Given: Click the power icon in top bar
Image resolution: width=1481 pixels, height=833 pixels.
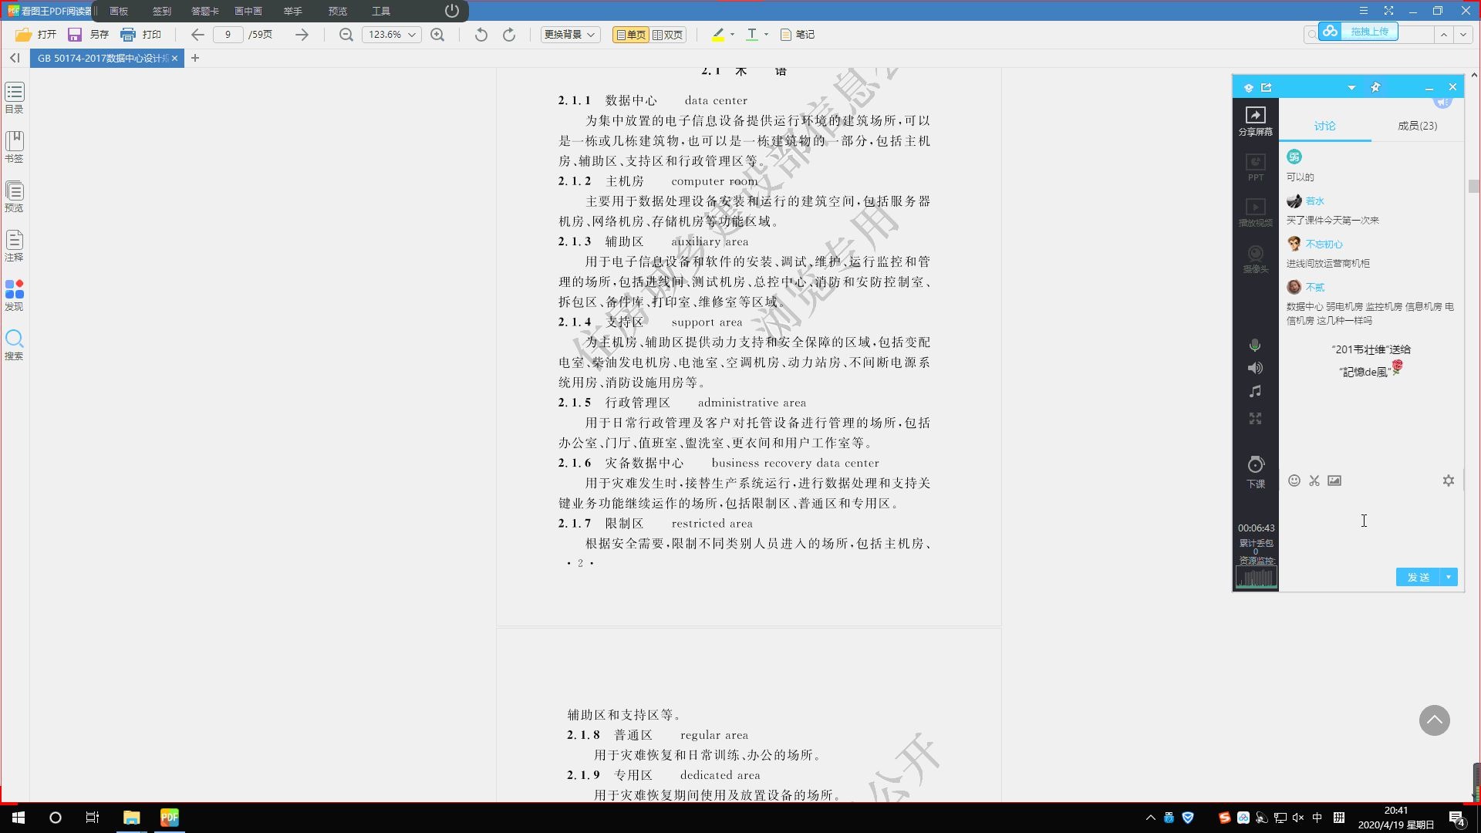Looking at the screenshot, I should pos(452,11).
